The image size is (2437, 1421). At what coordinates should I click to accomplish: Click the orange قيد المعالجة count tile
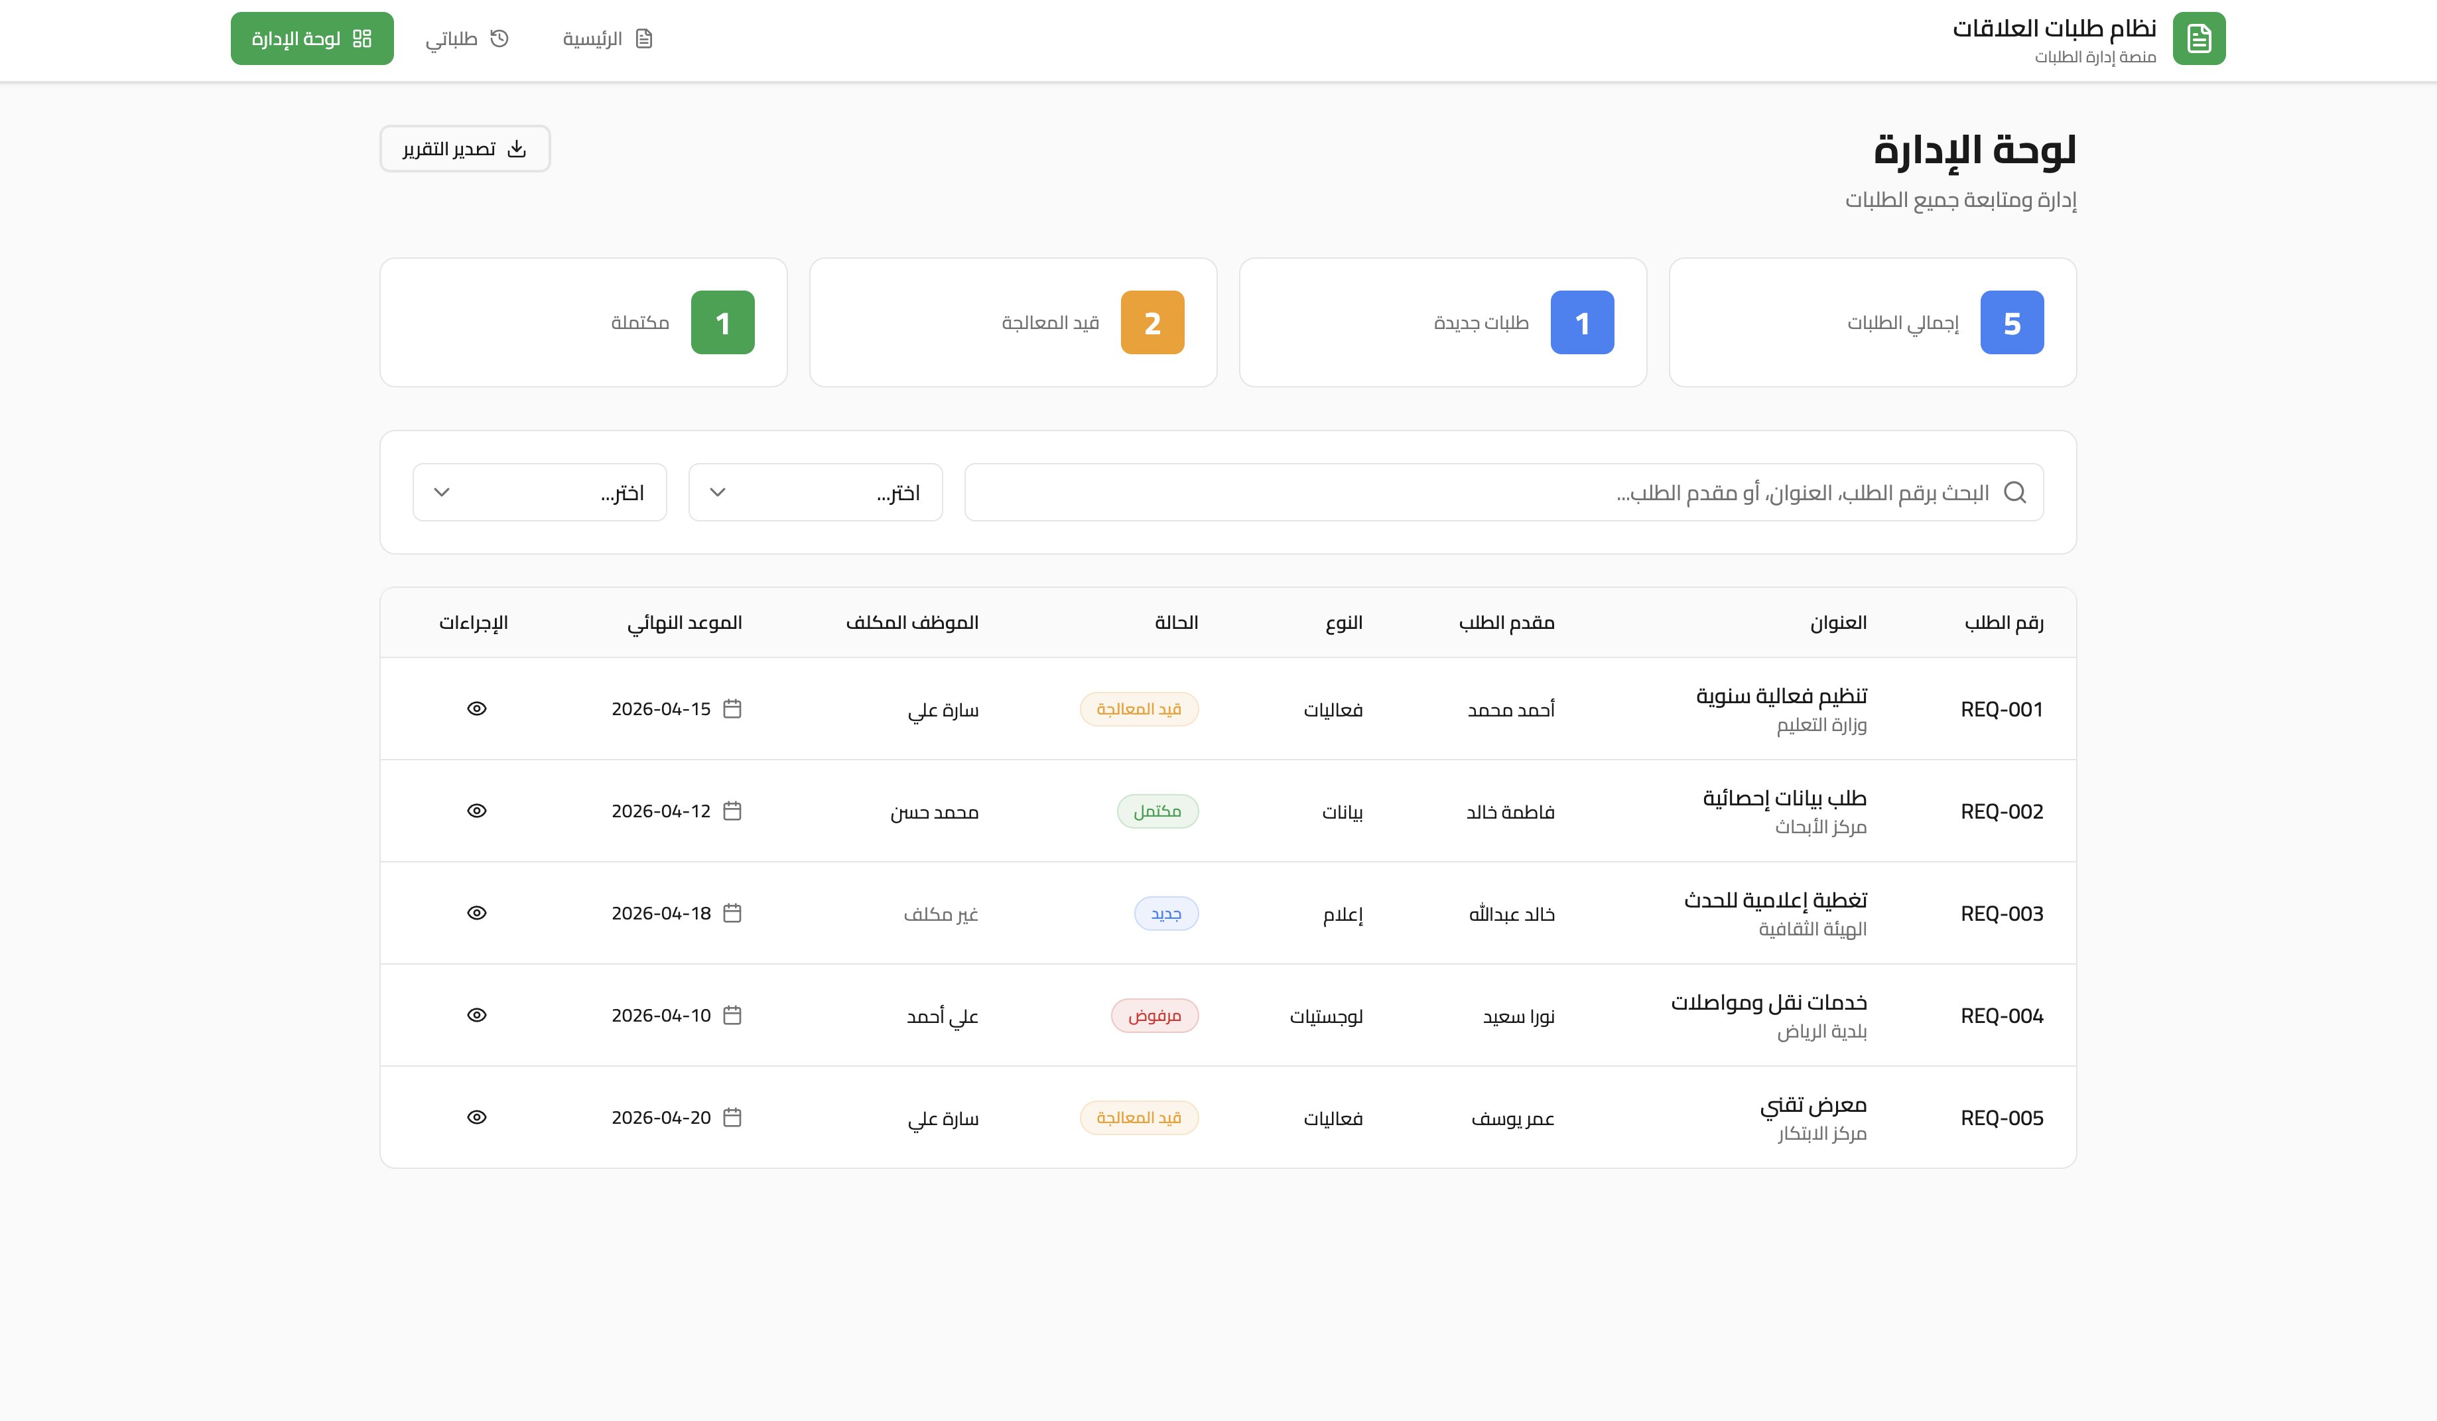pyautogui.click(x=1152, y=323)
